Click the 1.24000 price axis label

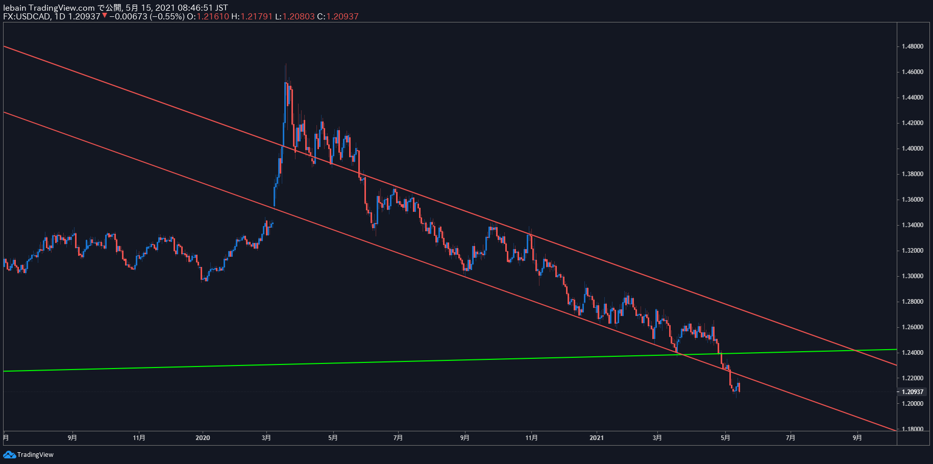pyautogui.click(x=912, y=353)
